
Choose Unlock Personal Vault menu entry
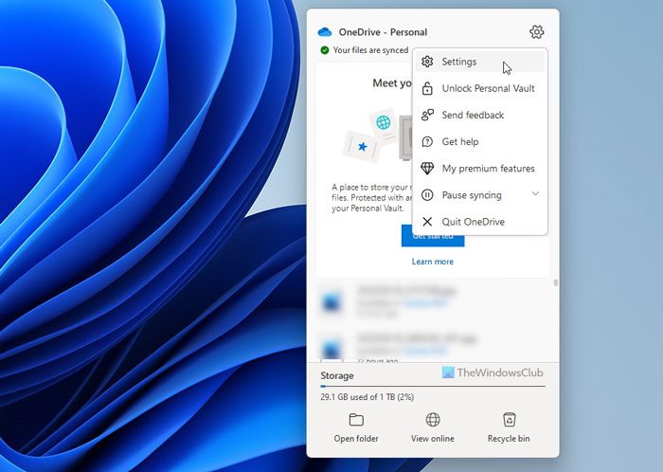tap(480, 88)
